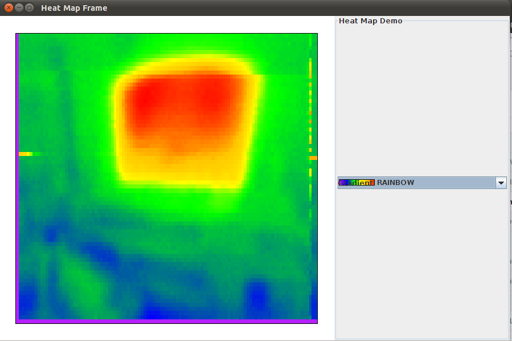Click the dark blue spot at bottom right

257,296
